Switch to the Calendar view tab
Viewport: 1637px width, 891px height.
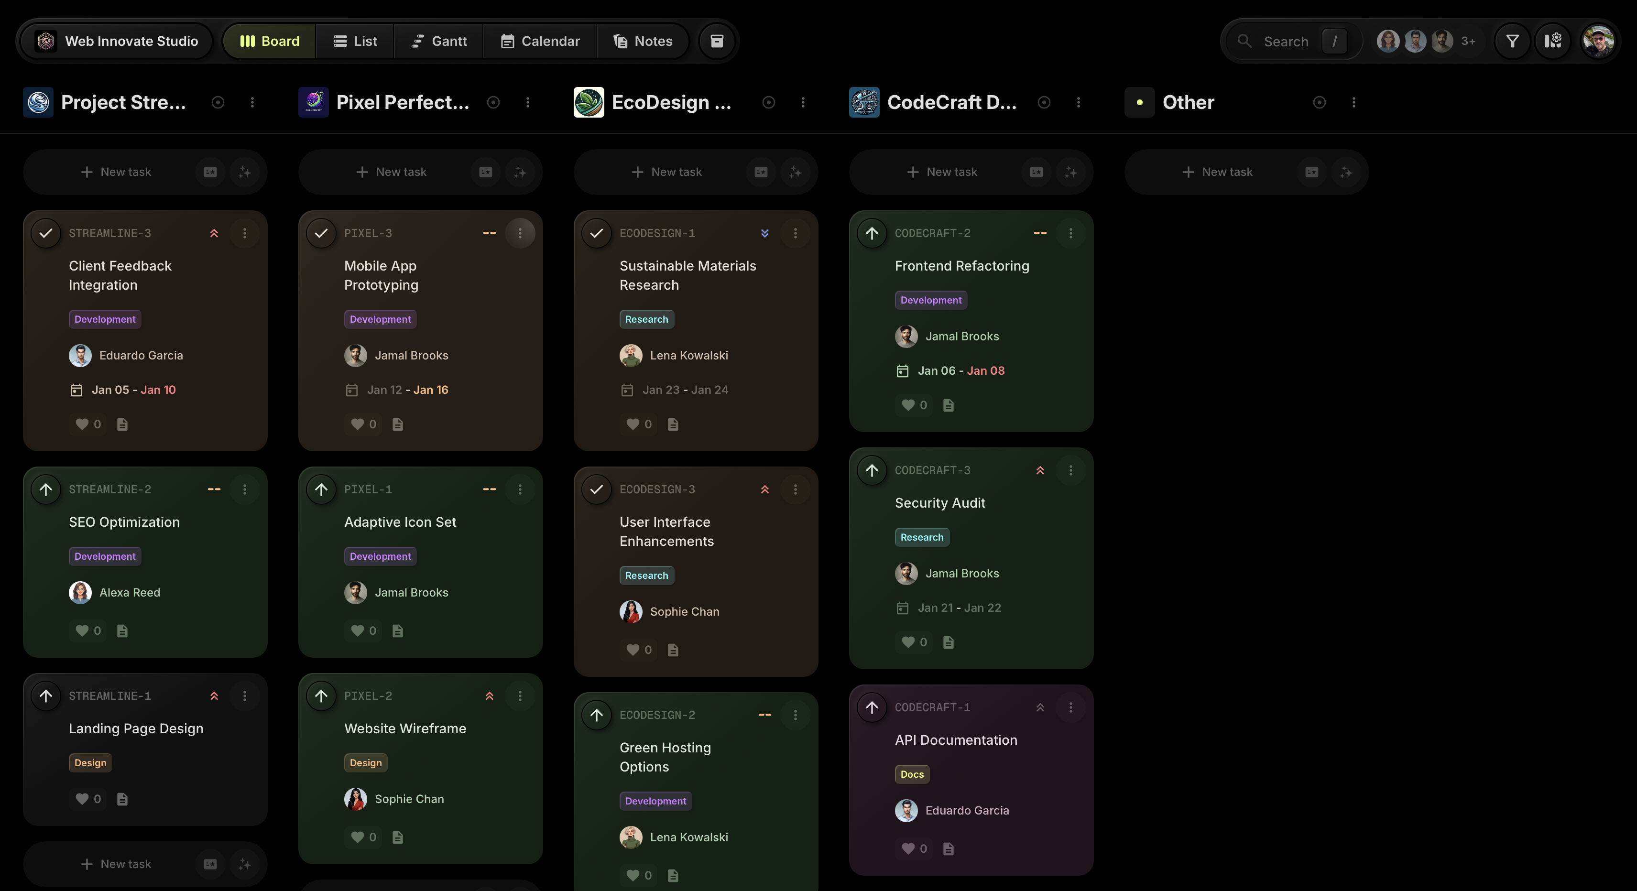(540, 41)
